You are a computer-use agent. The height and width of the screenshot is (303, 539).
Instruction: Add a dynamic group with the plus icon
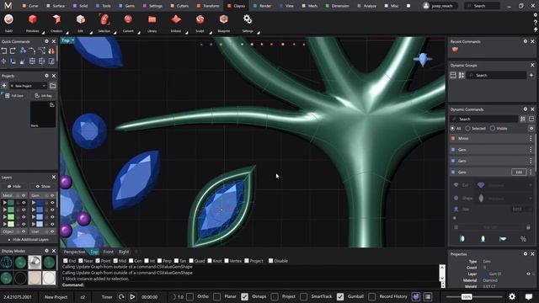coord(531,75)
